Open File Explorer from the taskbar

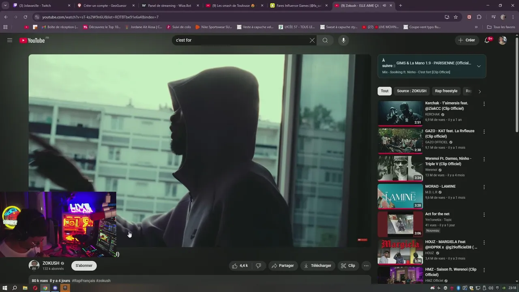25,288
